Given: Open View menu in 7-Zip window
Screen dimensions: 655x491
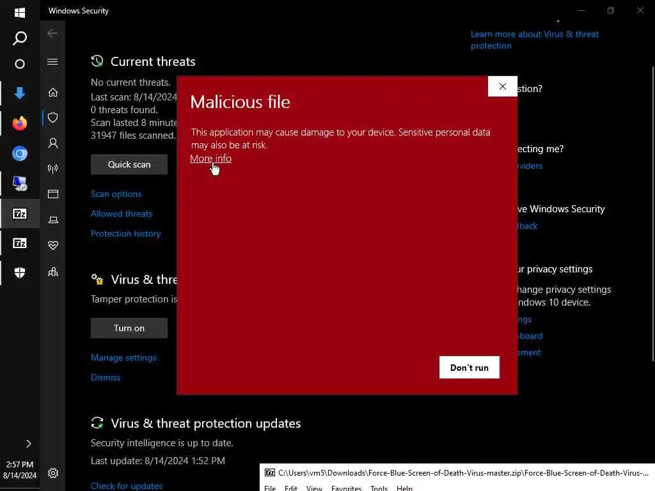Looking at the screenshot, I should pos(314,488).
